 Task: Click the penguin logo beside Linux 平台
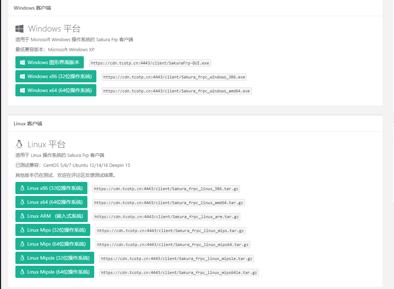tap(19, 144)
